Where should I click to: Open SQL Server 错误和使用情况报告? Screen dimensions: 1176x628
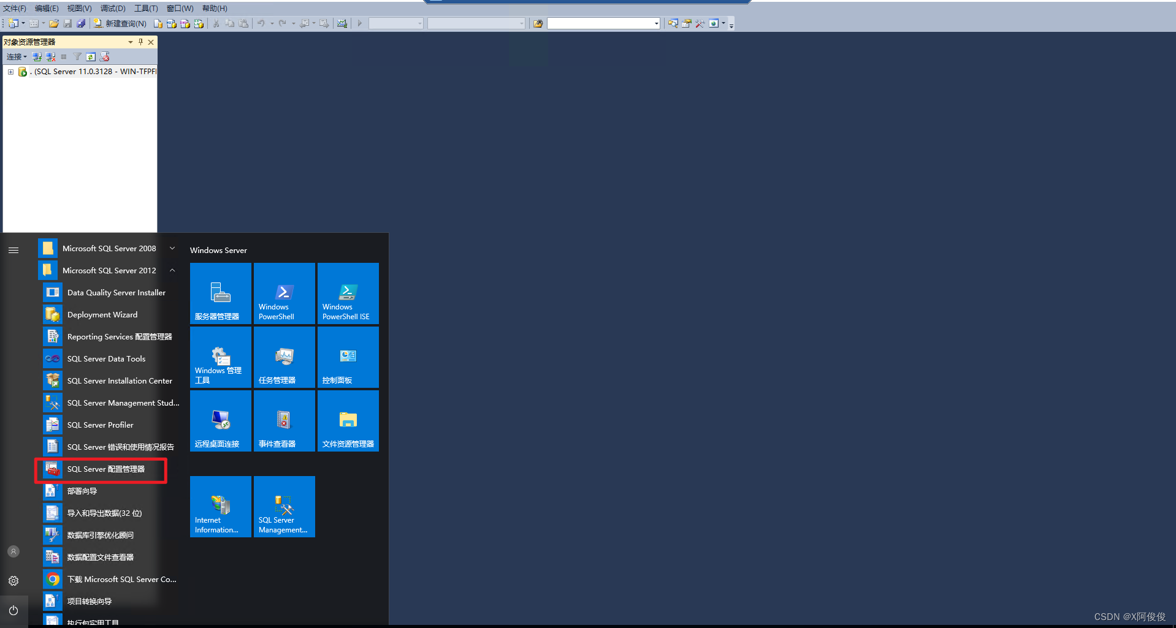pyautogui.click(x=111, y=447)
